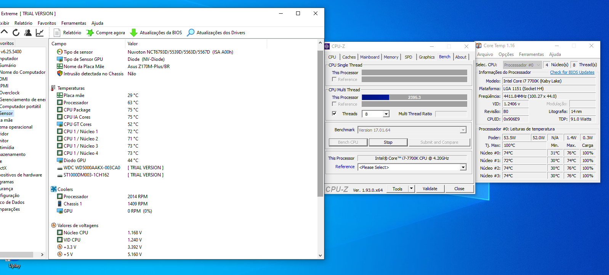Click the sidebar horizontal scrollbar right arrow

(x=42, y=255)
